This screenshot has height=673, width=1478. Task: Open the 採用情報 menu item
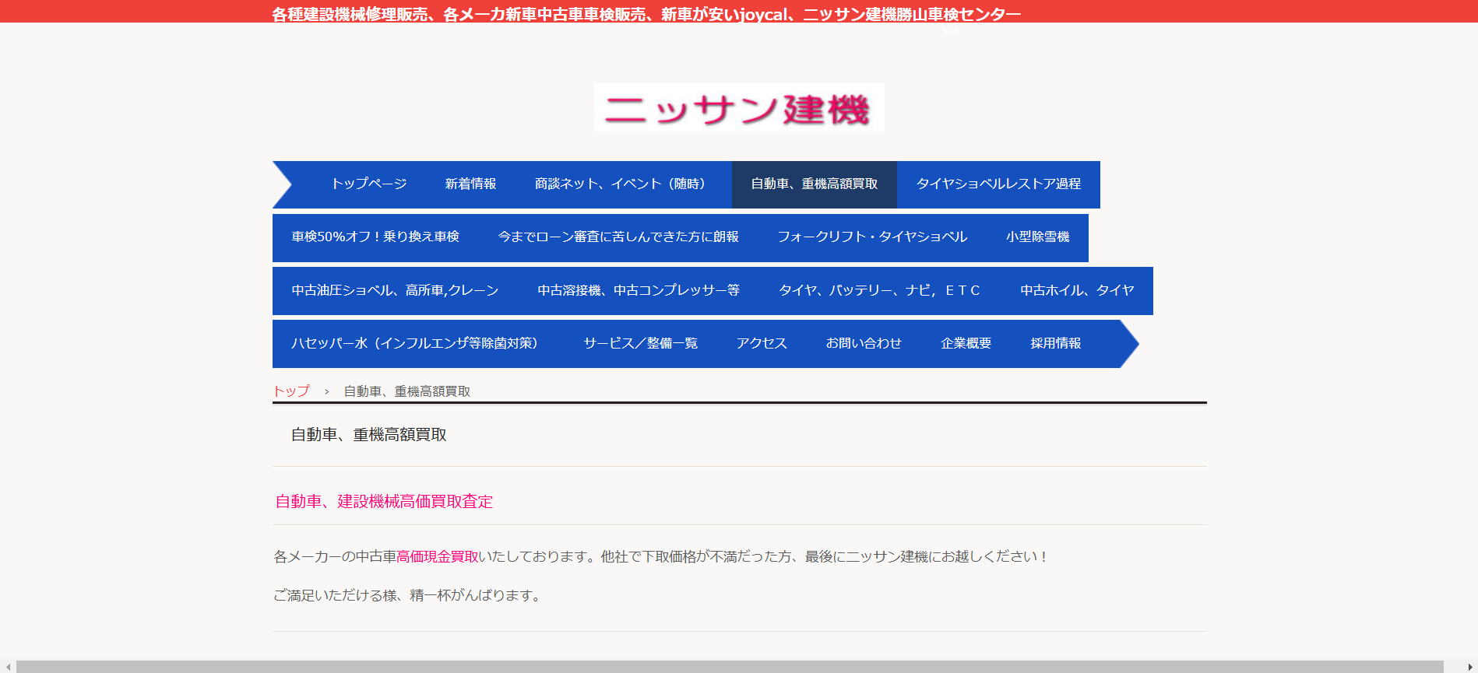click(x=1055, y=344)
